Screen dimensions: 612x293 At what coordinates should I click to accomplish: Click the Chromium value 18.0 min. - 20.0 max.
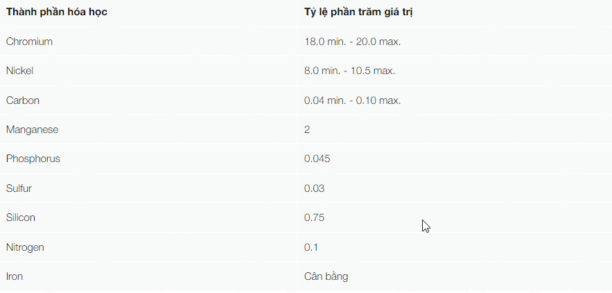tap(353, 42)
